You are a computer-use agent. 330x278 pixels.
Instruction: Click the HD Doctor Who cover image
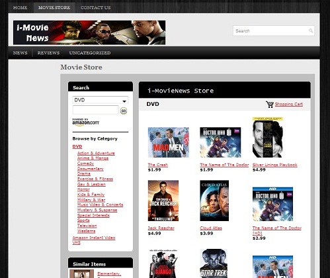272,204
